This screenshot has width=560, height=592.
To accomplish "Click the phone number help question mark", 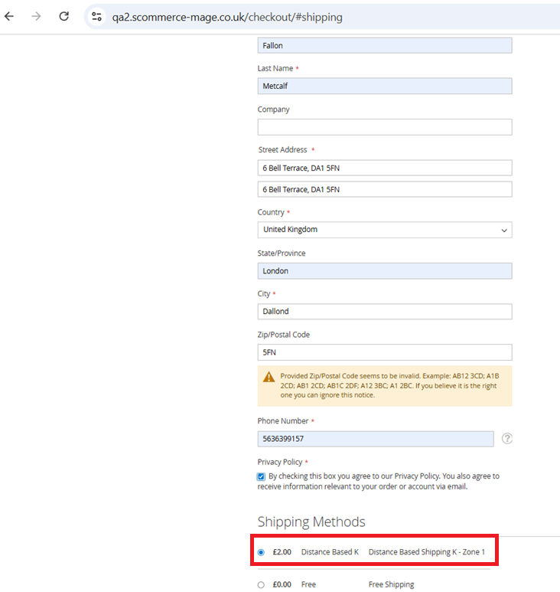I will tap(506, 439).
